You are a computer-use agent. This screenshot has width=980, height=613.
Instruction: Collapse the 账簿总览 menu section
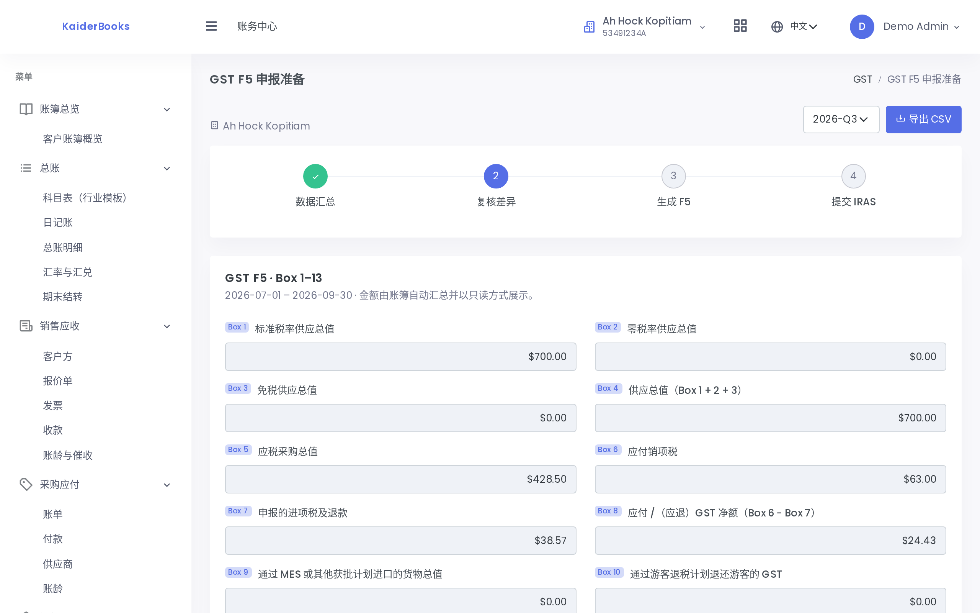(x=167, y=110)
